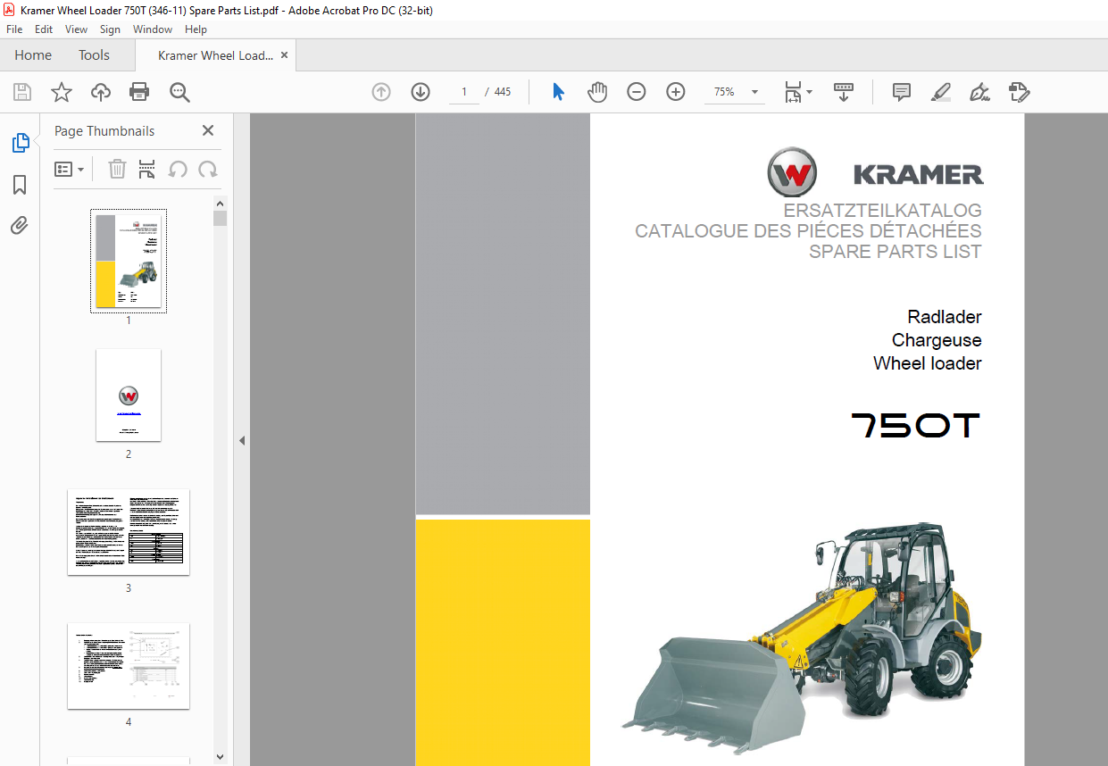Viewport: 1108px width, 766px height.
Task: Click the zoom in plus button
Action: tap(676, 92)
